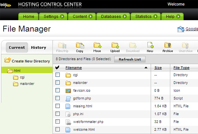The width and height of the screenshot is (198, 134).
Task: Check the box for welcome.html
Action: 58,129
